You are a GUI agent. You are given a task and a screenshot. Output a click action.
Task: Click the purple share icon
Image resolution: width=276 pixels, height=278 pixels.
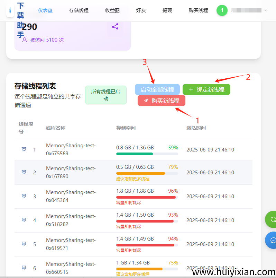pyautogui.click(x=115, y=26)
